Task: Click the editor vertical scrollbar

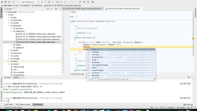Action: pos(193,35)
